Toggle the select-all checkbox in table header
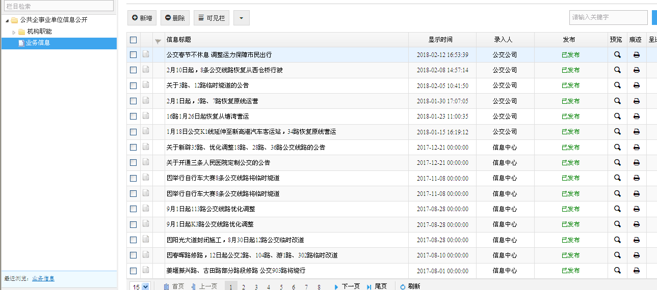Viewport: 657px width, 290px height. click(x=134, y=40)
